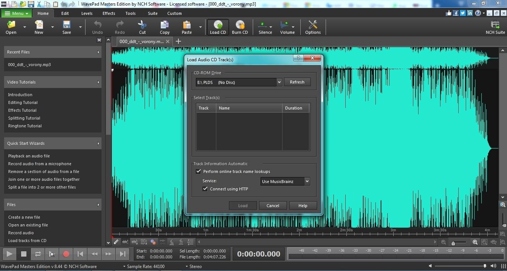The height and width of the screenshot is (271, 507).
Task: Click the vertical zoom magnifier at right edge
Action: pos(503,205)
